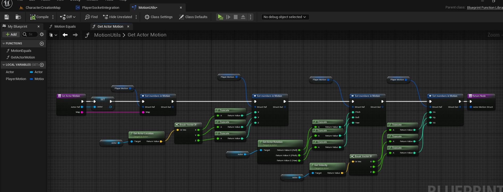The width and height of the screenshot is (503, 192).
Task: Browse to asset in content browser icon
Action: pos(18,17)
